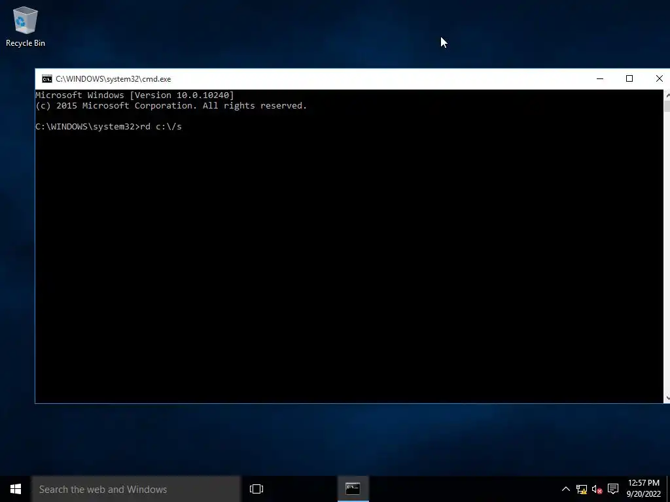Click the cmd.exe title bar icon
Viewport: 670px width, 502px height.
click(47, 79)
